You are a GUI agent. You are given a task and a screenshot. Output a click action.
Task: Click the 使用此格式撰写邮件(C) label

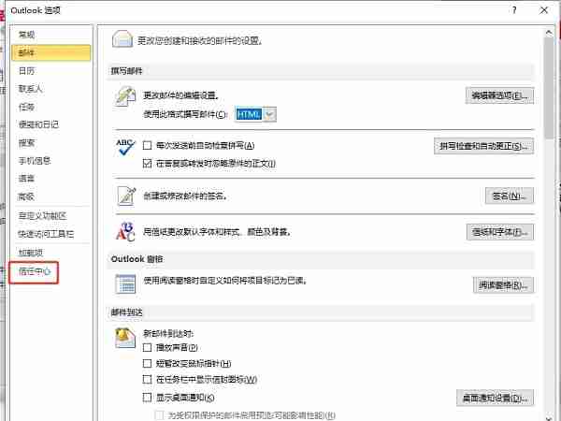[x=185, y=114]
